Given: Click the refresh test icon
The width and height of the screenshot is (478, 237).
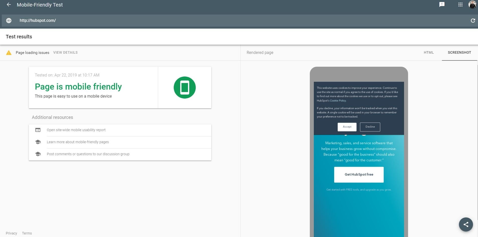Looking at the screenshot, I should tap(473, 21).
